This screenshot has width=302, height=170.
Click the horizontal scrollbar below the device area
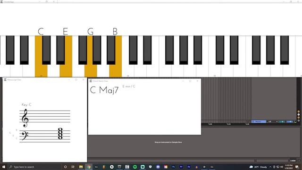pyautogui.click(x=171, y=161)
